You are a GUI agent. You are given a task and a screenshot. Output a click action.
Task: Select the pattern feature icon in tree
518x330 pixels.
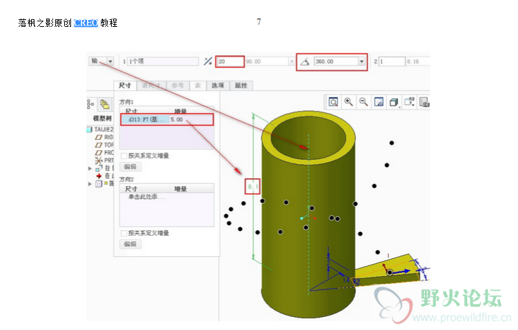pyautogui.click(x=99, y=184)
